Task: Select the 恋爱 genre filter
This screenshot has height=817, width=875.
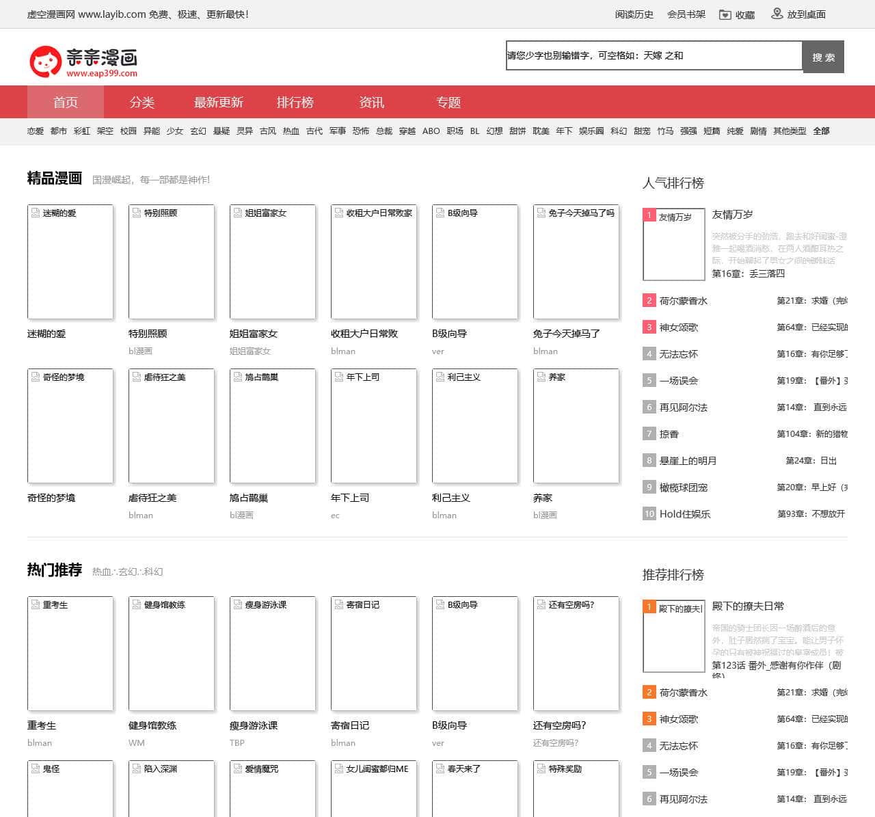Action: coord(36,131)
